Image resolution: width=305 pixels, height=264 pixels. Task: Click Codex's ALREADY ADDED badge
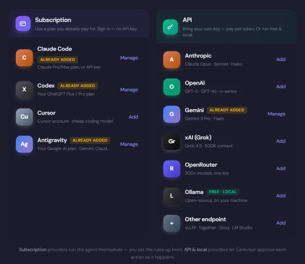(x=77, y=86)
